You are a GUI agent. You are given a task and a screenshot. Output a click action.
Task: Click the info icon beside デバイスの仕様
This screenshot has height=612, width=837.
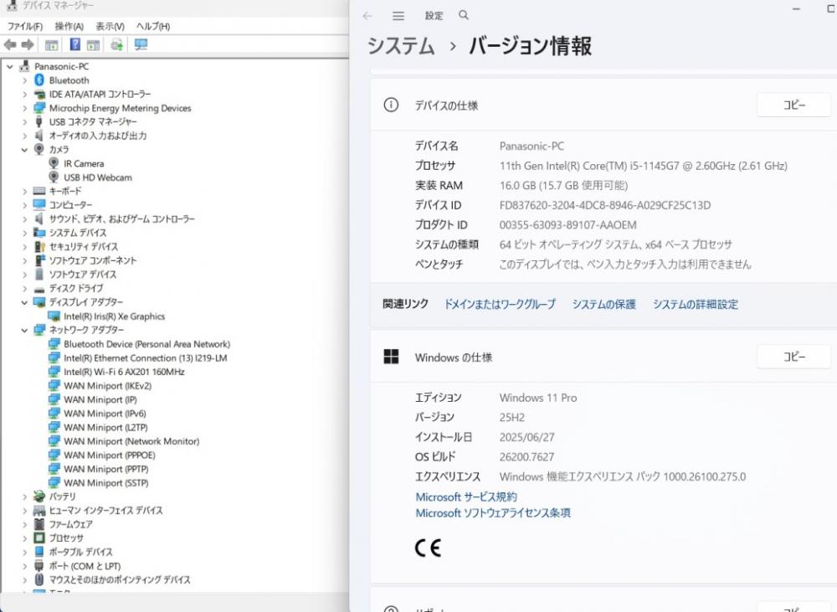pyautogui.click(x=391, y=105)
